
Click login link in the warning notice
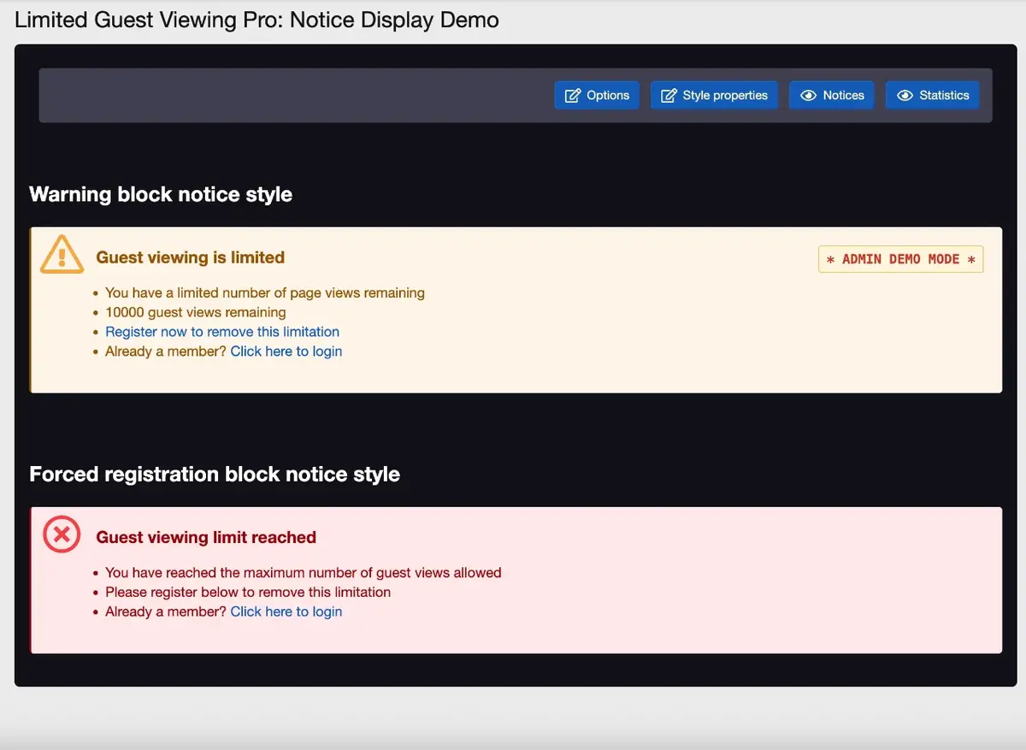coord(286,351)
